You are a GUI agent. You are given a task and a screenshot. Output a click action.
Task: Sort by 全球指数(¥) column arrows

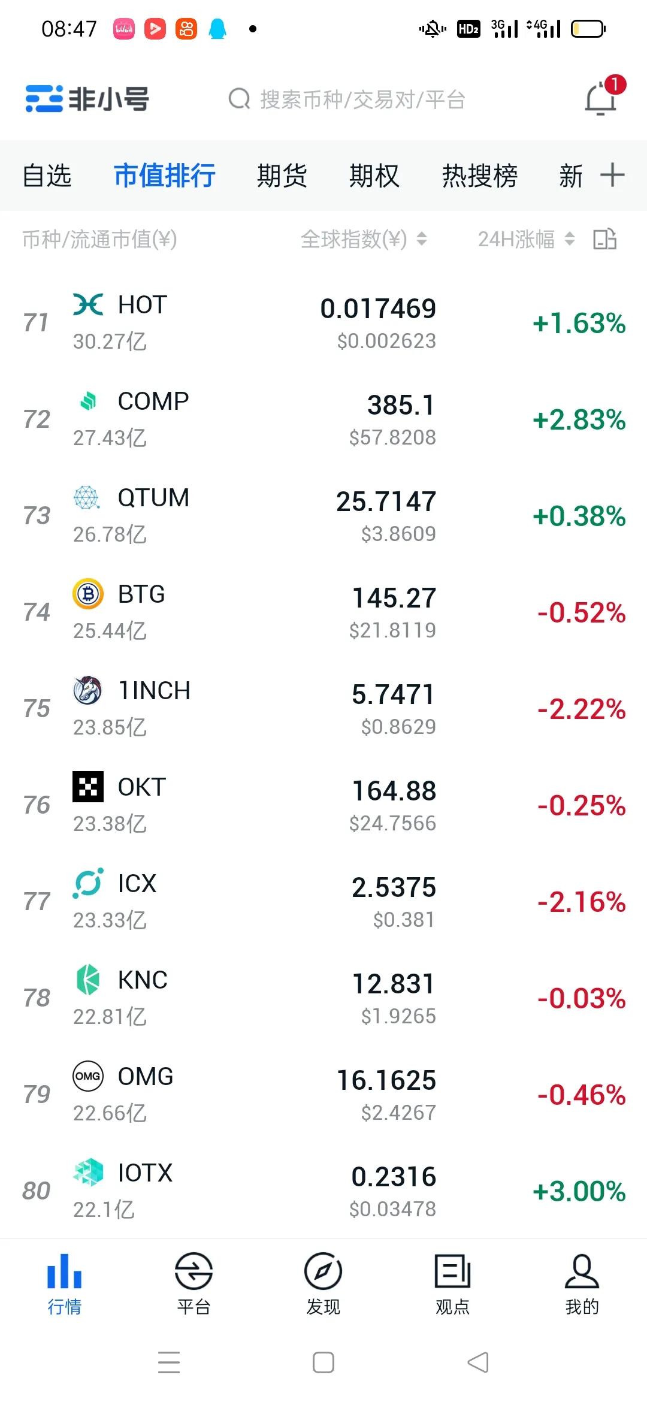422,239
